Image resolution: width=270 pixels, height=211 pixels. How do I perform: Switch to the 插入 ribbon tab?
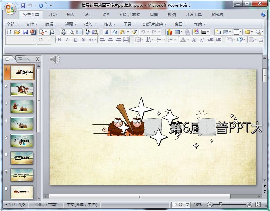coord(70,15)
